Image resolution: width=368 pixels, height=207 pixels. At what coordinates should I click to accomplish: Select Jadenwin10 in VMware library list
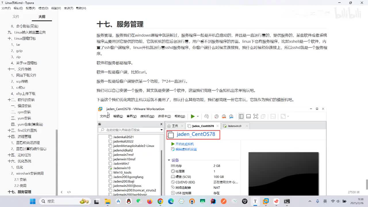point(122,168)
